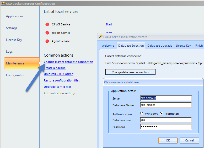Image resolution: width=204 pixels, height=148 pixels.
Task: Click Change master database connection link
Action: click(x=68, y=62)
